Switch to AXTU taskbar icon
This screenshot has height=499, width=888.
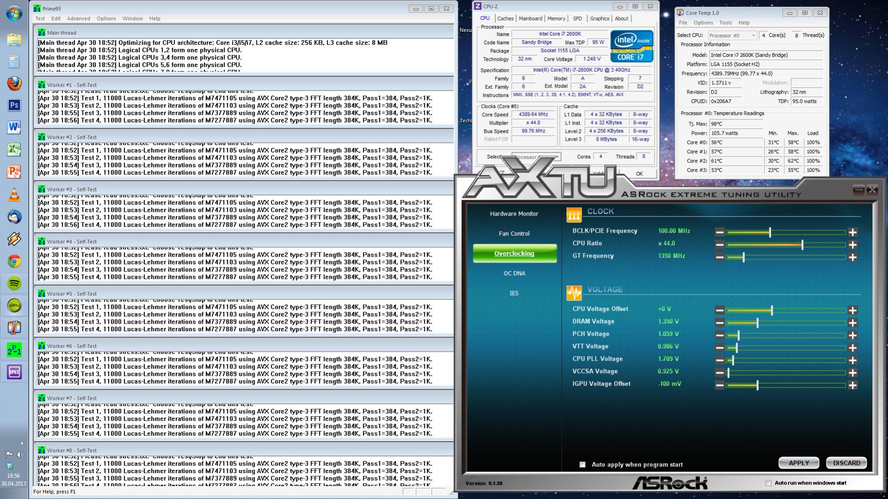click(x=14, y=306)
